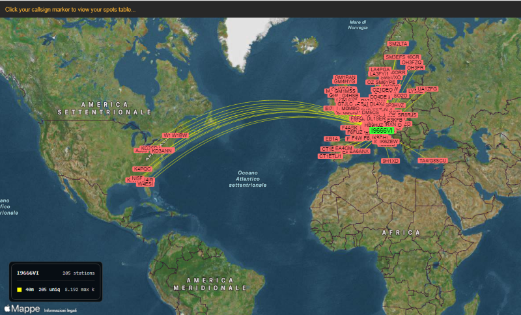The image size is (521, 315).
Task: Click the DL4XJ station marker
Action: pyautogui.click(x=377, y=104)
